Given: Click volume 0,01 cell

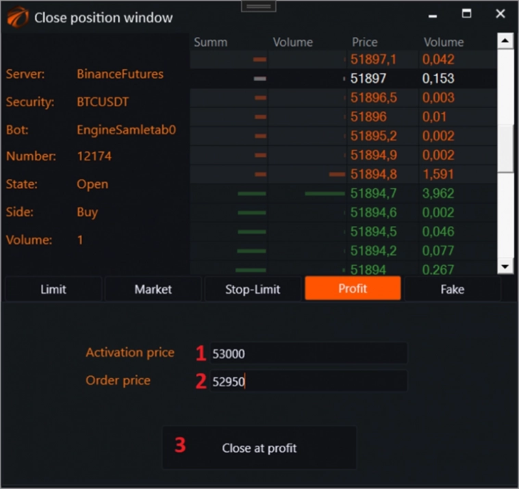Looking at the screenshot, I should pos(434,117).
